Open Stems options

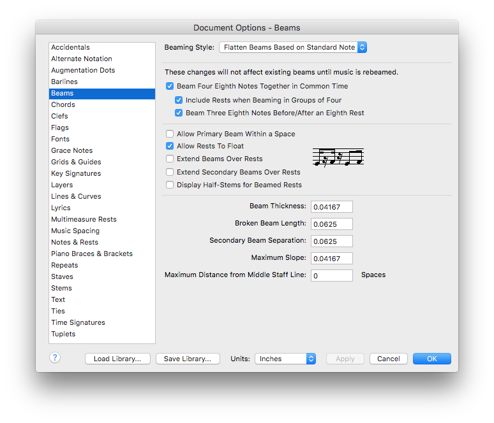(x=102, y=289)
